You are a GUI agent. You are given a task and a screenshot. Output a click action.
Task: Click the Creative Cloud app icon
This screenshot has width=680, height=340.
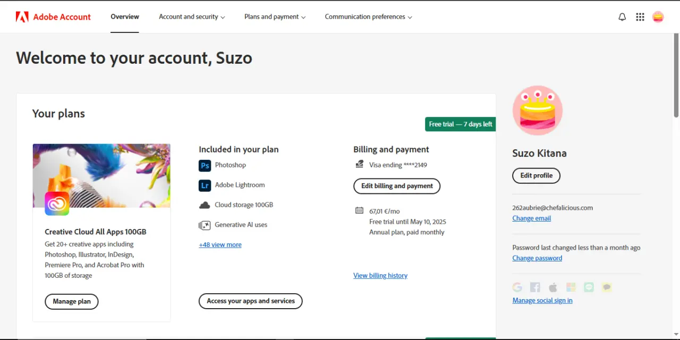click(57, 203)
